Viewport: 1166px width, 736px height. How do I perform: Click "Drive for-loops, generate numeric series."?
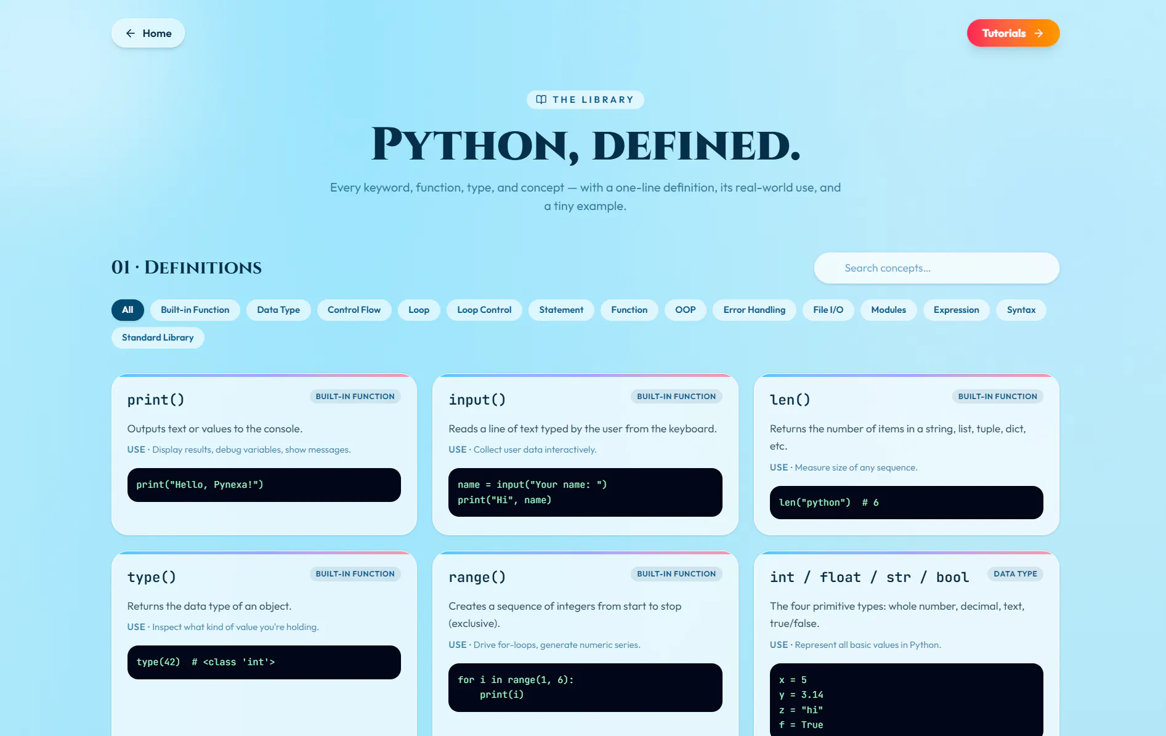[557, 645]
